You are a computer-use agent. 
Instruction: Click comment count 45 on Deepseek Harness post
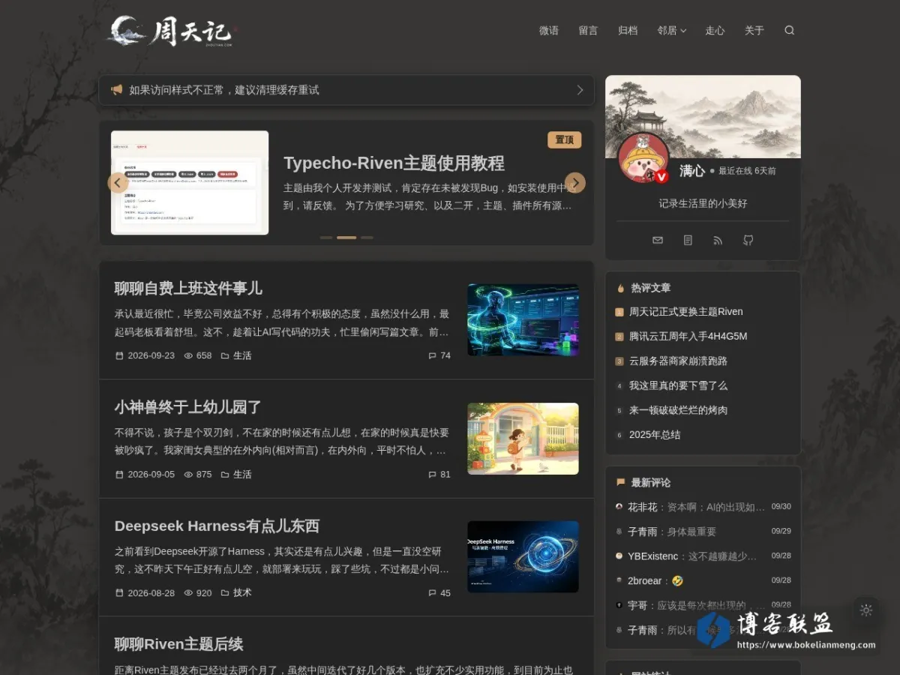[x=439, y=592]
